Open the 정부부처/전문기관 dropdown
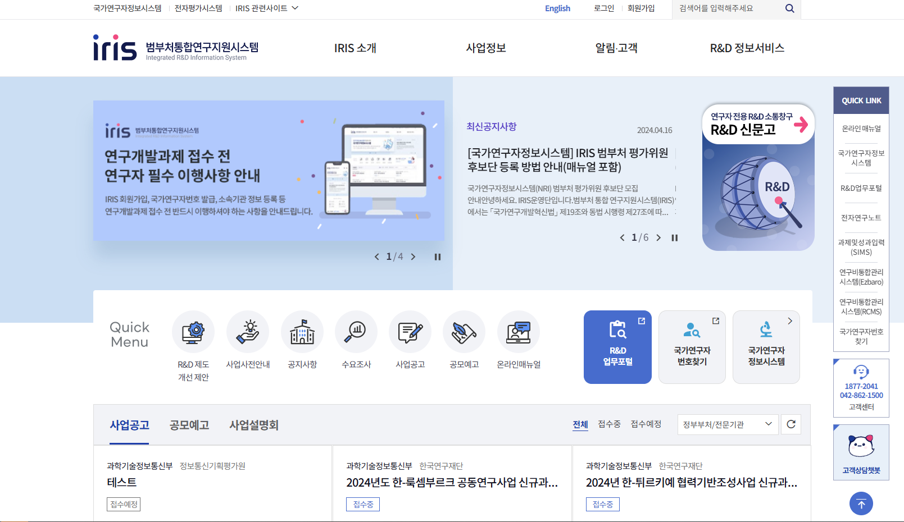Image resolution: width=904 pixels, height=522 pixels. pos(728,424)
